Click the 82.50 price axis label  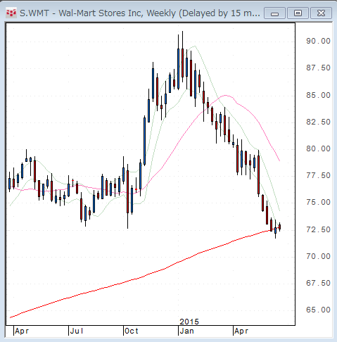click(x=318, y=122)
